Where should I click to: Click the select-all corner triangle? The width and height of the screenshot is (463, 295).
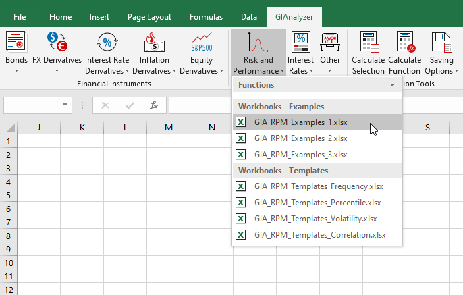click(11, 128)
